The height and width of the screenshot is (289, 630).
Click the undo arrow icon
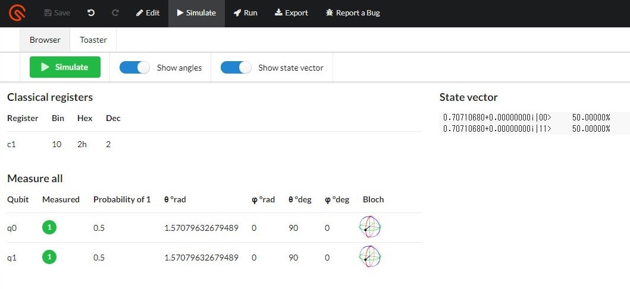pyautogui.click(x=91, y=13)
